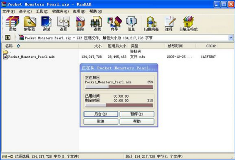The height and width of the screenshot is (160, 235).
Task: Click the Find (查找) binoculars icon
Action: (x=97, y=24)
